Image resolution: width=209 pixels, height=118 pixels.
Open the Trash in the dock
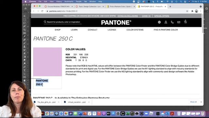[x=203, y=113]
